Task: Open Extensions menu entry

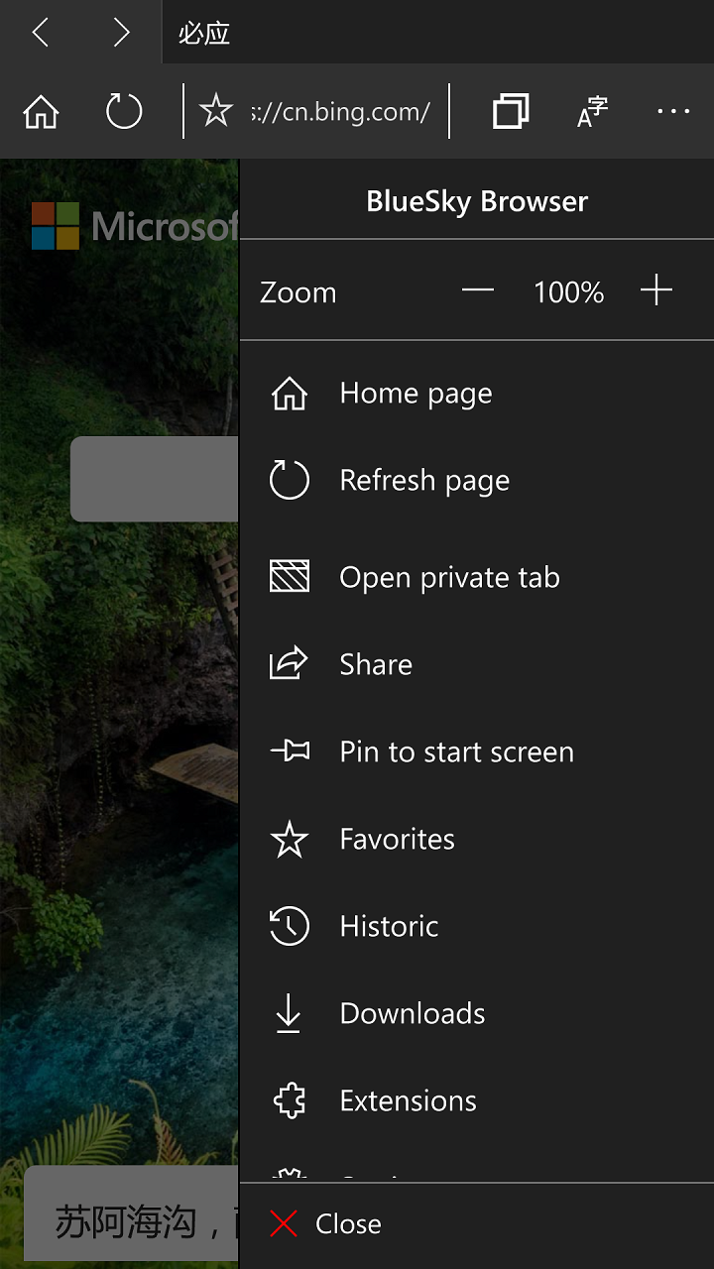Action: pos(408,1100)
